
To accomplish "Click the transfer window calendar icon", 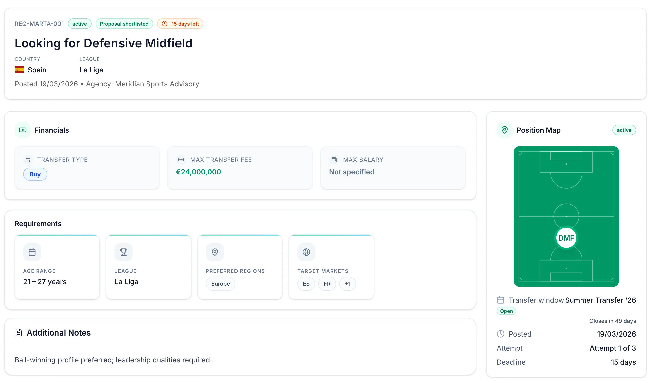I will [501, 300].
